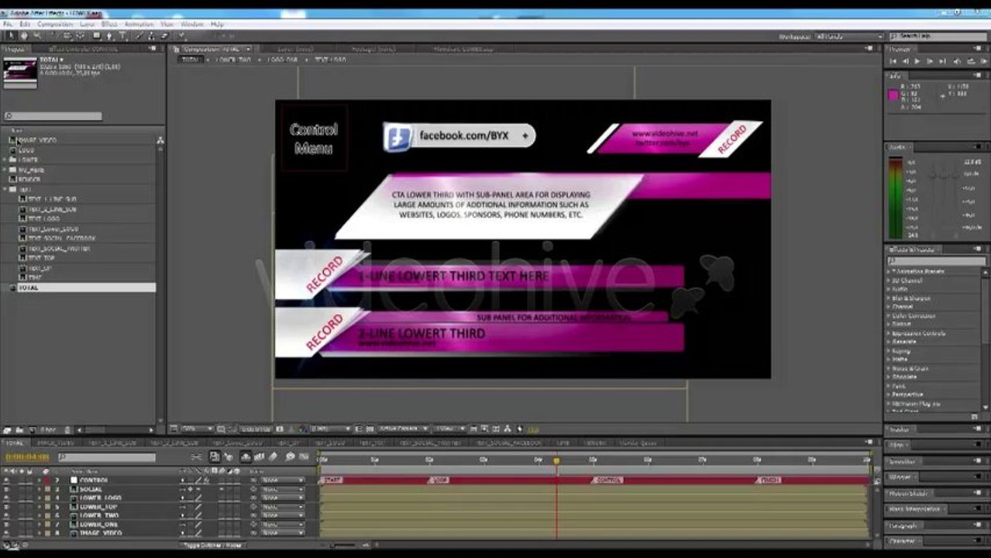991x558 pixels.
Task: Select the Brush tool
Action: pyautogui.click(x=139, y=36)
